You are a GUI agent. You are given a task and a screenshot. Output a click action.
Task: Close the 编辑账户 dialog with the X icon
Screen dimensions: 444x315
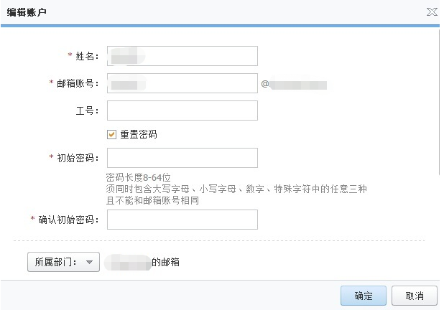[x=432, y=11]
